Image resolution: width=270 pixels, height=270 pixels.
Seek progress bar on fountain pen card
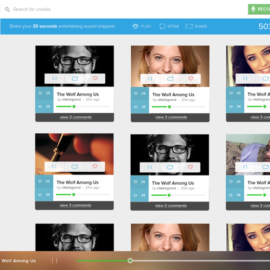[83, 194]
